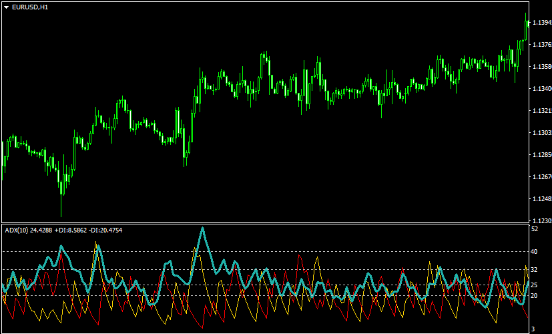Click the 1.1394 price axis label
Image resolution: width=552 pixels, height=334 pixels.
[x=541, y=23]
